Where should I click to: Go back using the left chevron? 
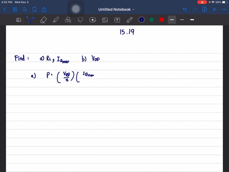pyautogui.click(x=5, y=10)
